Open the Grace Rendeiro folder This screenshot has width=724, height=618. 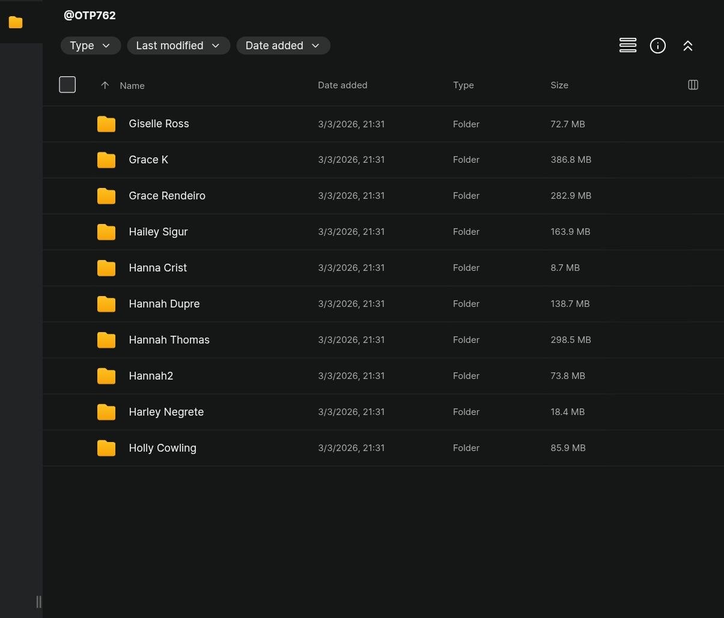coord(167,196)
